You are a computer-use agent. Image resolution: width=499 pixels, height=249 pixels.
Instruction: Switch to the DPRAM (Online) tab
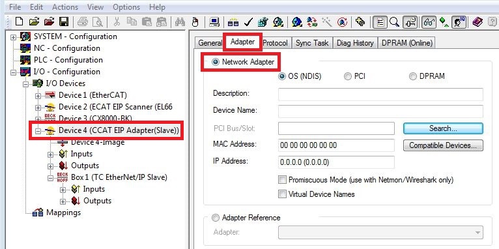click(407, 43)
